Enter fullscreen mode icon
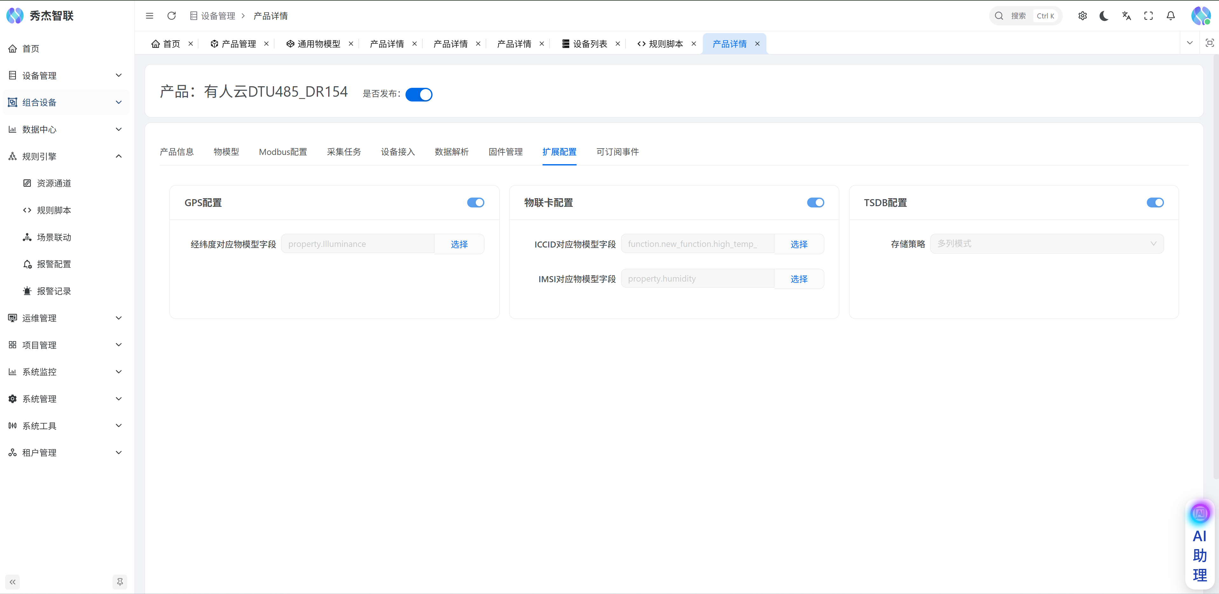 (1148, 16)
